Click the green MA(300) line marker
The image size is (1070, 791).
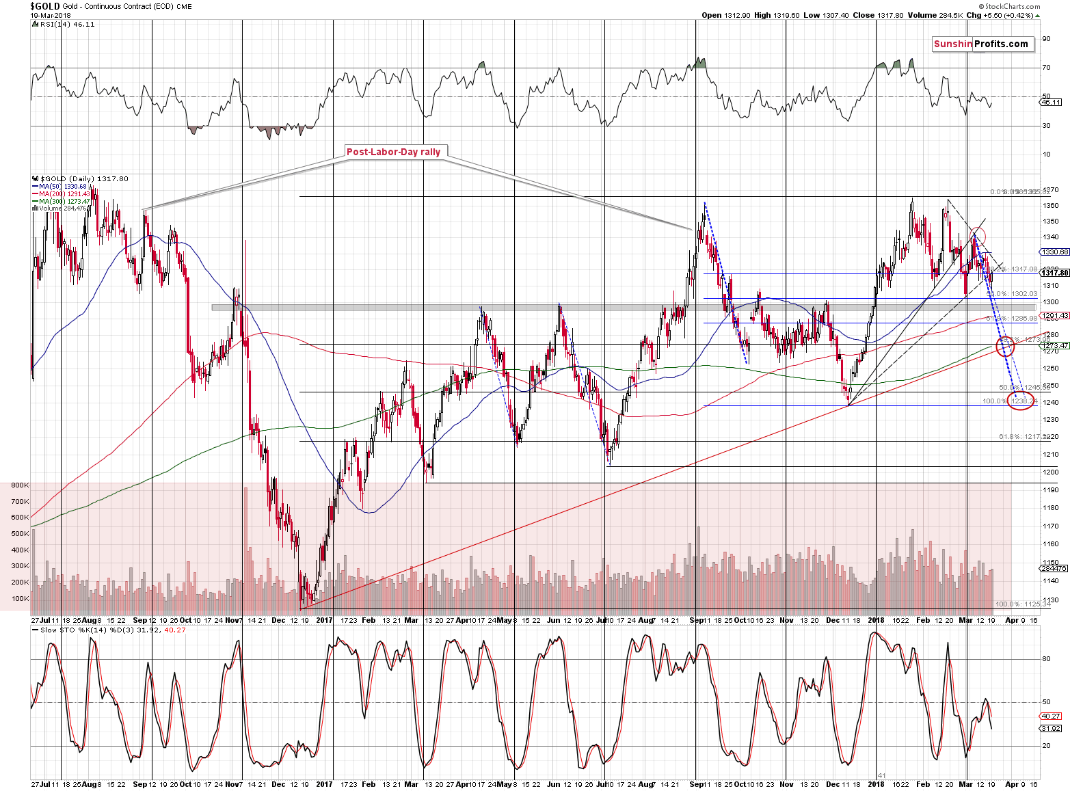click(x=35, y=202)
